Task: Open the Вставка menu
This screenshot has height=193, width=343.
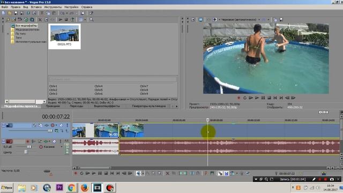Action: click(x=36, y=7)
